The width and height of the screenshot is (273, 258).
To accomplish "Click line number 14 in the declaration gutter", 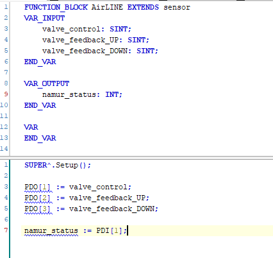I will click(4, 148).
